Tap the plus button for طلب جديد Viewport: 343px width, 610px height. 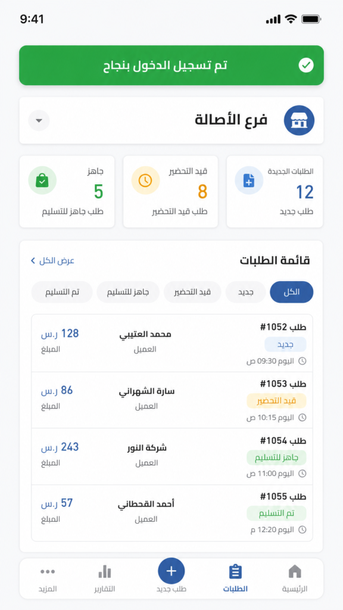click(x=171, y=571)
